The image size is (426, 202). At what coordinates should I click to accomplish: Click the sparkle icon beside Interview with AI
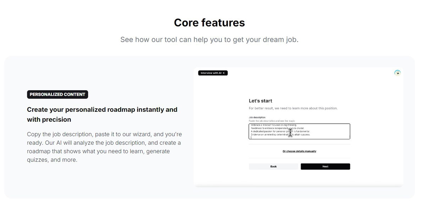tap(224, 73)
